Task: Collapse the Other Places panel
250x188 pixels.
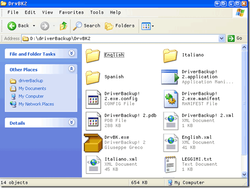Action: [71, 69]
